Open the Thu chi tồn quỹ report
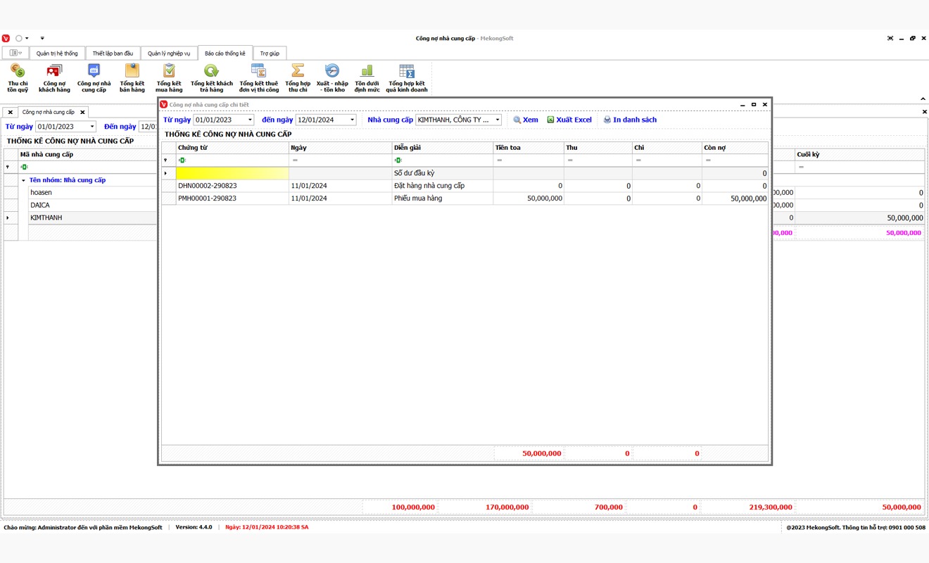This screenshot has width=929, height=563. (x=18, y=77)
